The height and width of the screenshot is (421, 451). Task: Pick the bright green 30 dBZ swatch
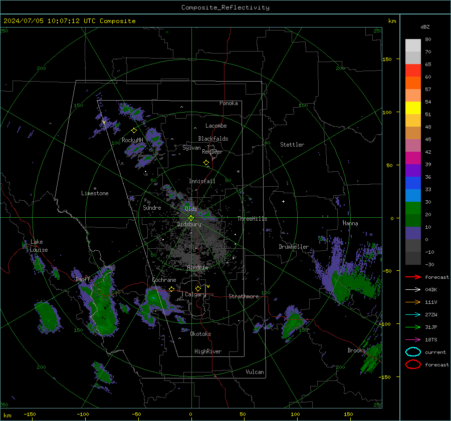pos(413,208)
